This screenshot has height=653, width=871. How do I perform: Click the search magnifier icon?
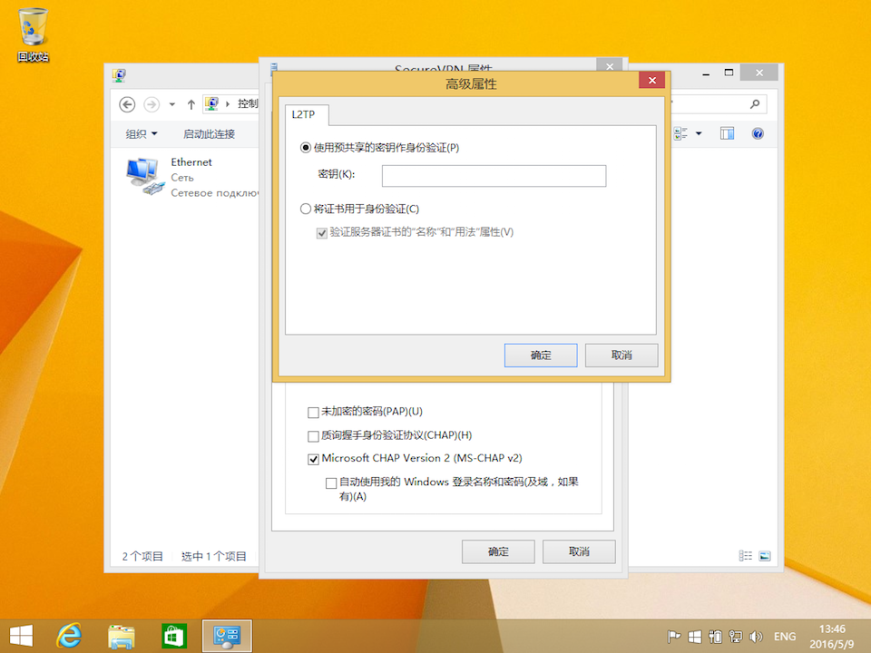coord(754,103)
